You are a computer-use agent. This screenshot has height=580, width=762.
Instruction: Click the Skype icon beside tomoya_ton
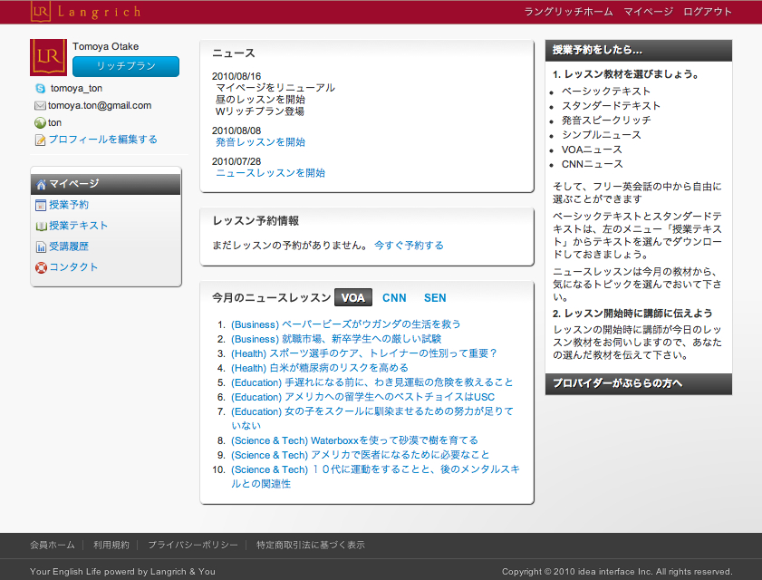(41, 89)
